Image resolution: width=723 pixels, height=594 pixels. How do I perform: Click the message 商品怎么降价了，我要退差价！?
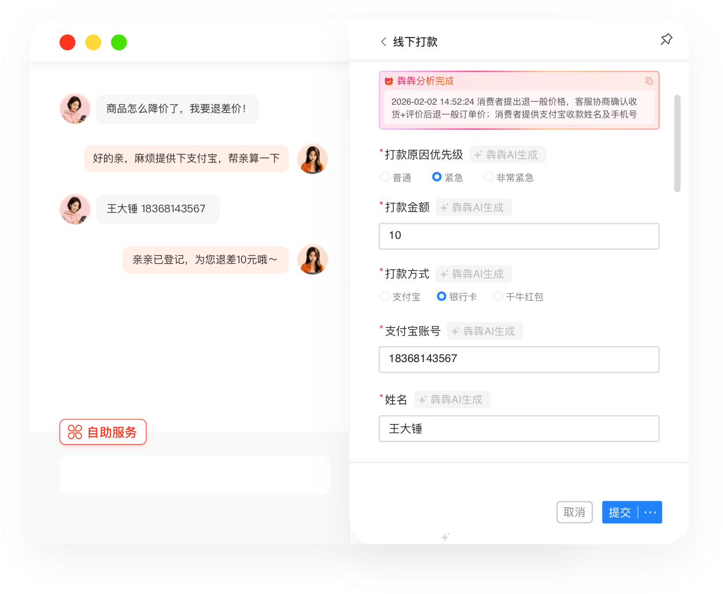pos(177,109)
